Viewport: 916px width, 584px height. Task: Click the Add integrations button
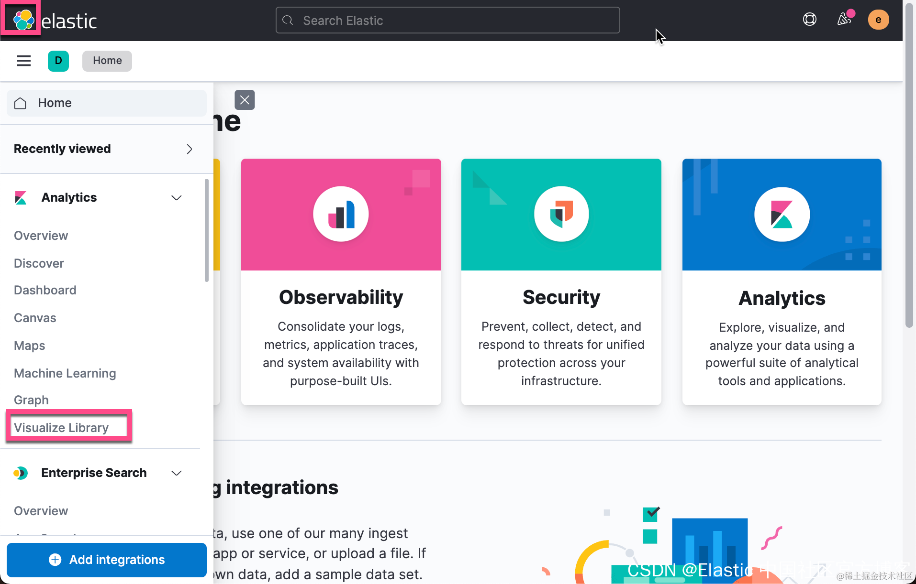(107, 560)
